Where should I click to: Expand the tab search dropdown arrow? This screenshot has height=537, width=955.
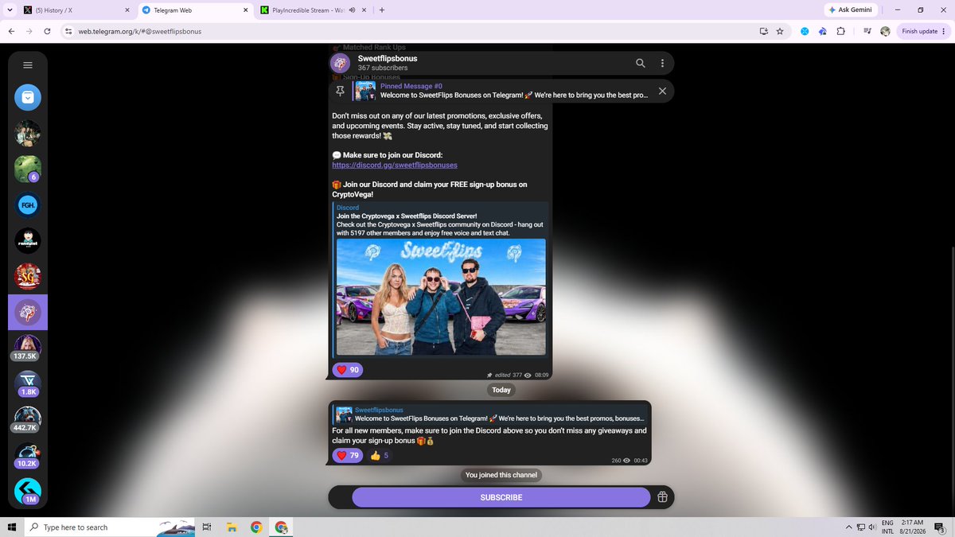[10, 10]
